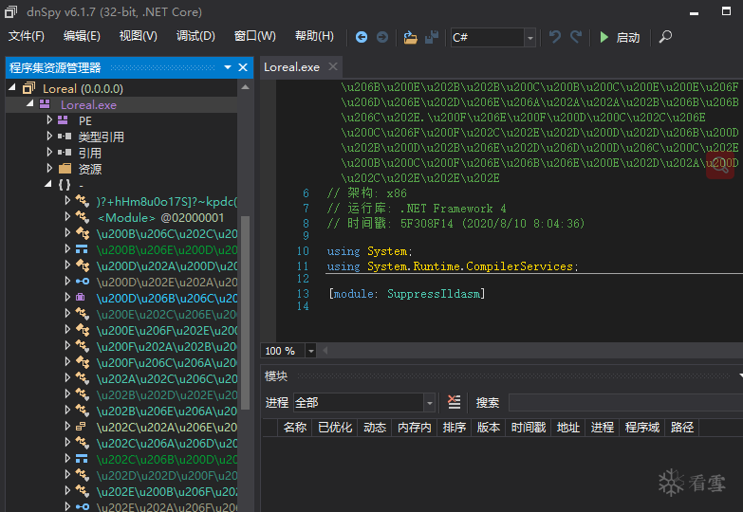The width and height of the screenshot is (743, 512).
Task: Close the Loreal.exe editor tab
Action: (x=333, y=66)
